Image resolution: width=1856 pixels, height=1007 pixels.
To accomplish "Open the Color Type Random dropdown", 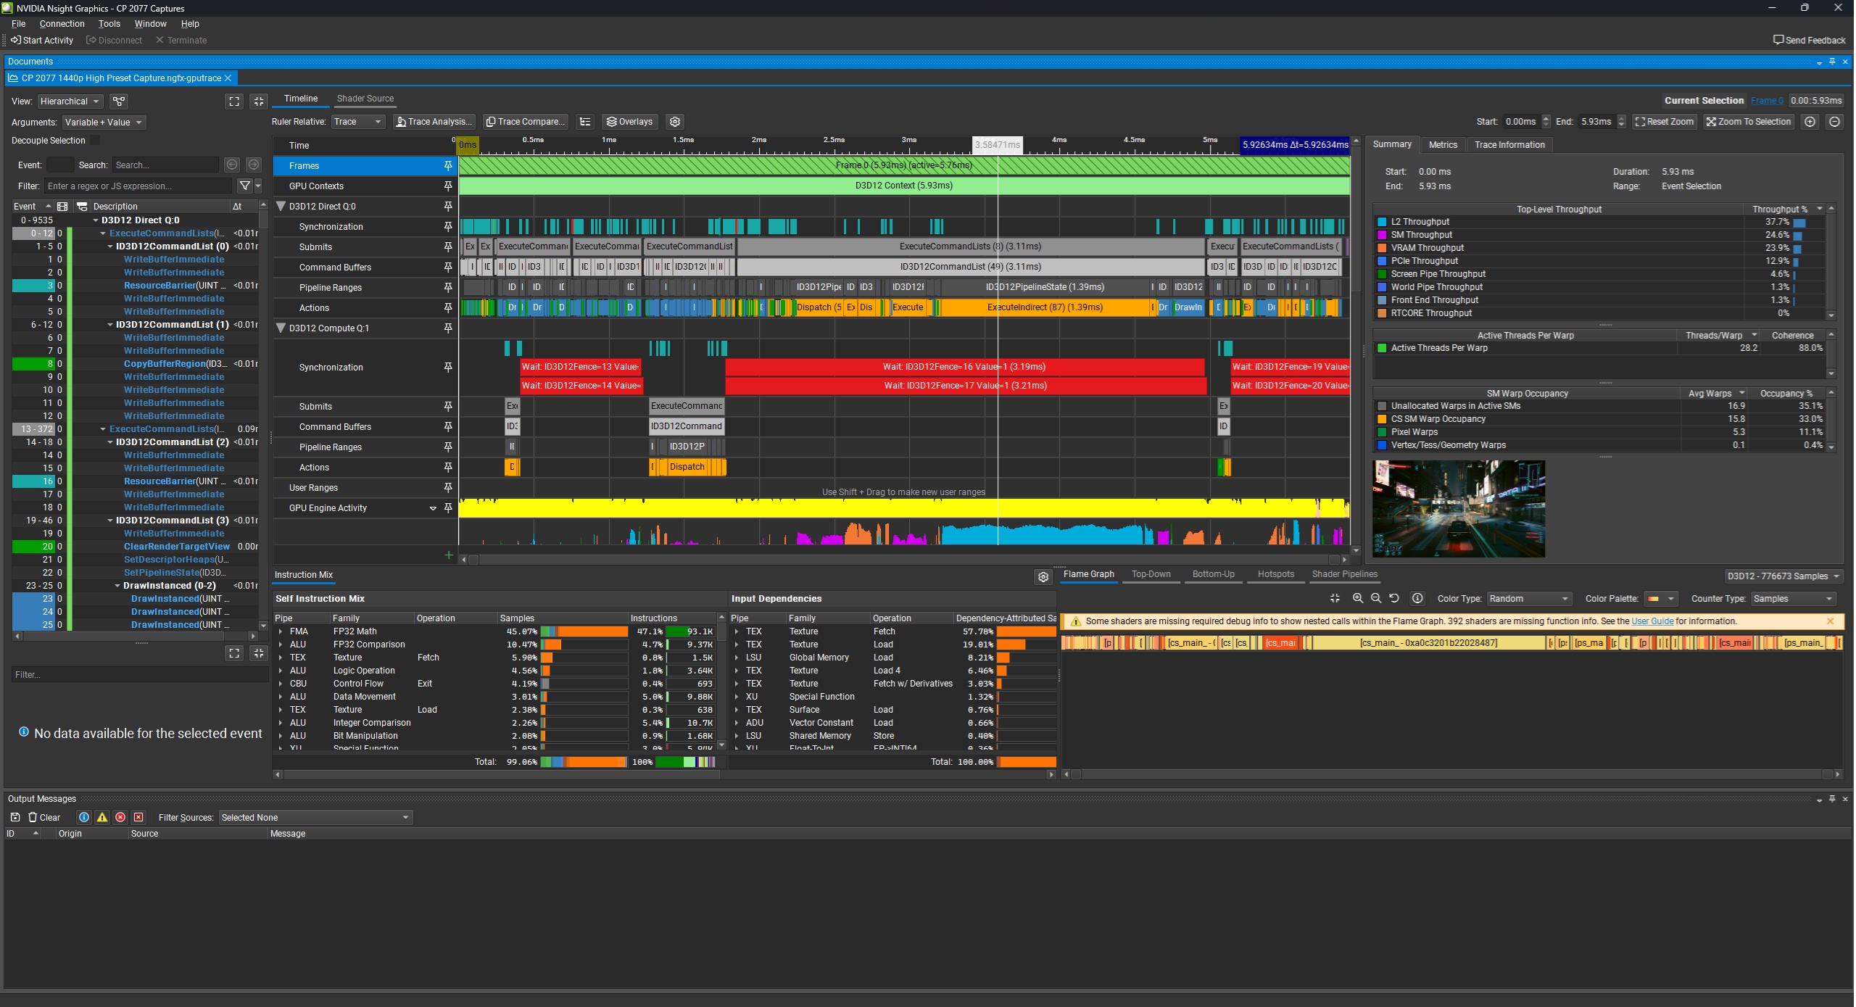I will pos(1528,599).
